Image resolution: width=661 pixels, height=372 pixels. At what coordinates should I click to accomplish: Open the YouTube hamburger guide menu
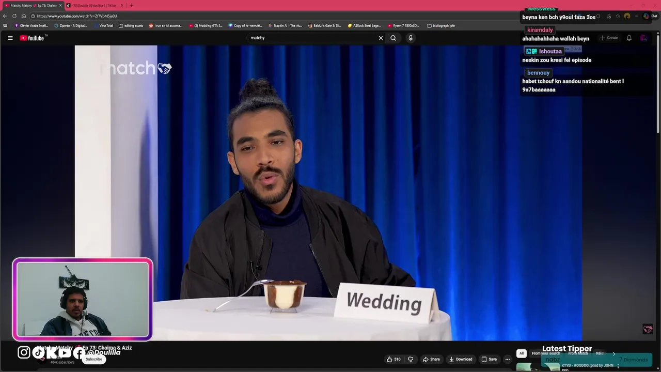(10, 38)
